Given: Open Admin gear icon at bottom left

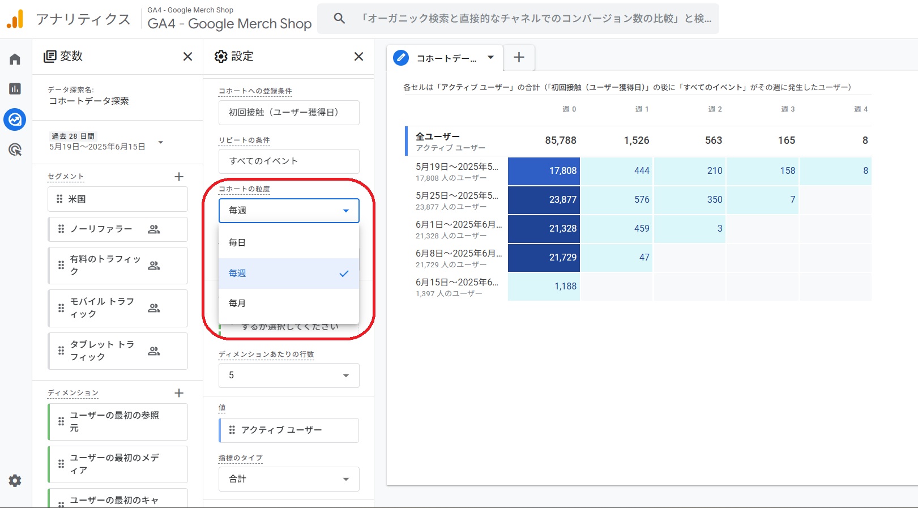Looking at the screenshot, I should [15, 481].
